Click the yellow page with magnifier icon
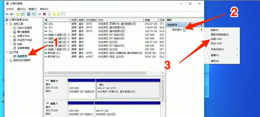Screen dimensions: 260x117 (58, 14)
